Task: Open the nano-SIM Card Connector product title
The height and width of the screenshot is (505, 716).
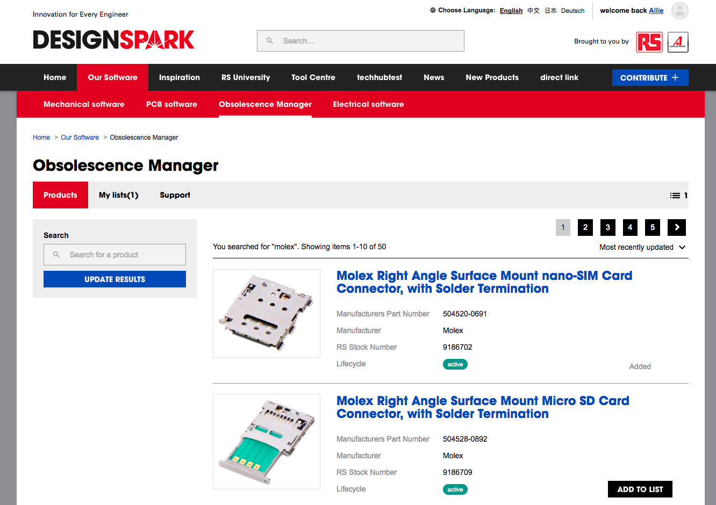Action: [484, 282]
